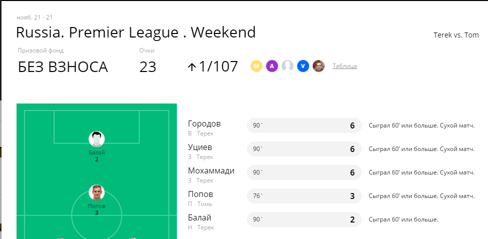Click the Балай points bar showing 2

pos(304,220)
